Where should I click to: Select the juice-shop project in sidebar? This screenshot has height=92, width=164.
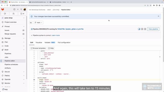(13, 18)
